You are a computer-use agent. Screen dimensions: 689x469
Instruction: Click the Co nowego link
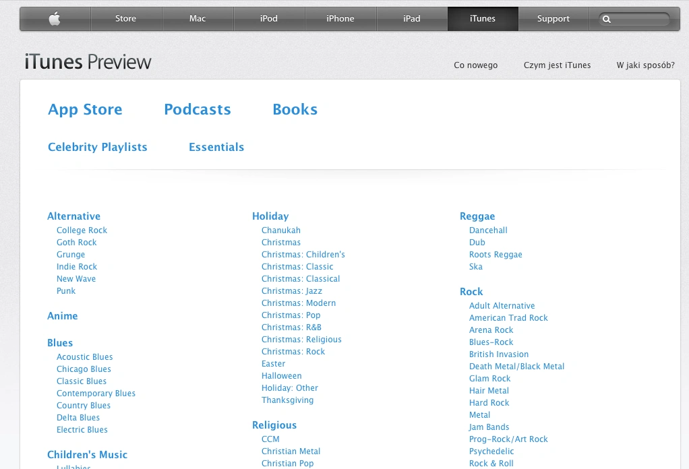[x=475, y=65]
